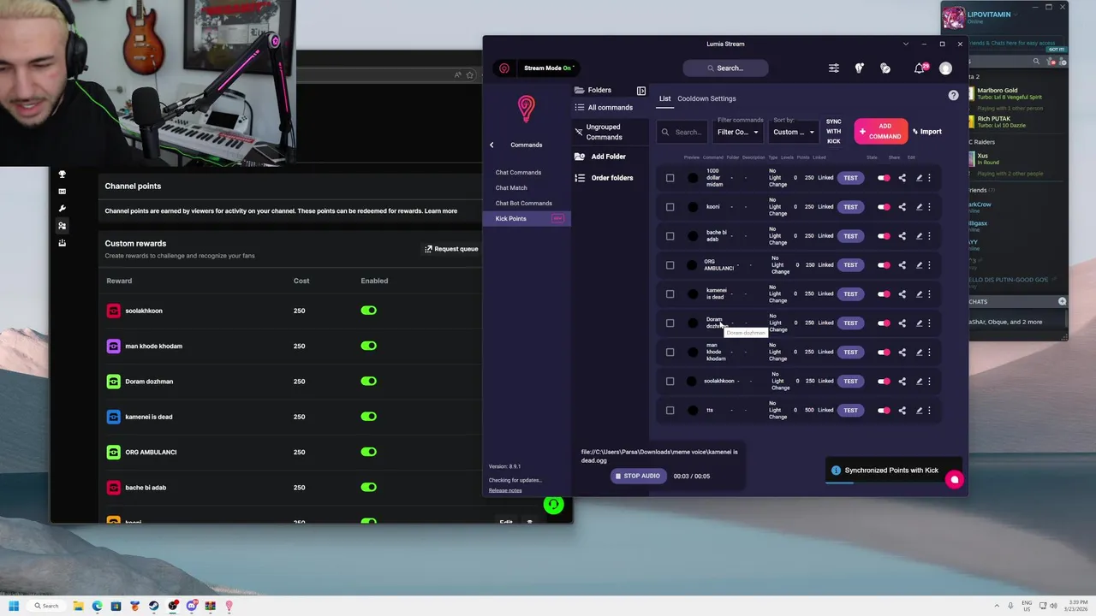Disable the Doram dozhman reward on Kick
This screenshot has width=1096, height=616.
369,382
